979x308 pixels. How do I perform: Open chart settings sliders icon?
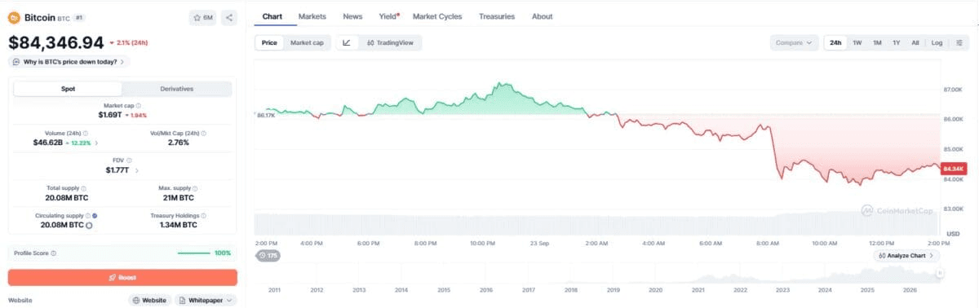tap(959, 42)
